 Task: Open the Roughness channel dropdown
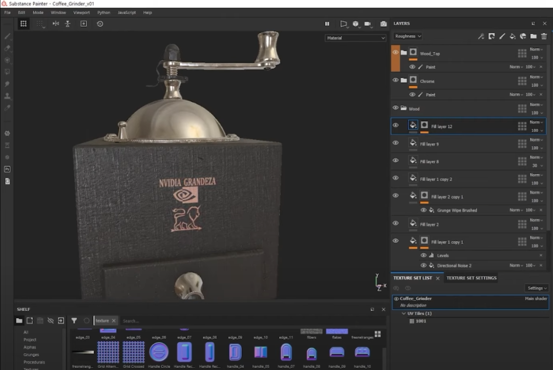pos(408,36)
